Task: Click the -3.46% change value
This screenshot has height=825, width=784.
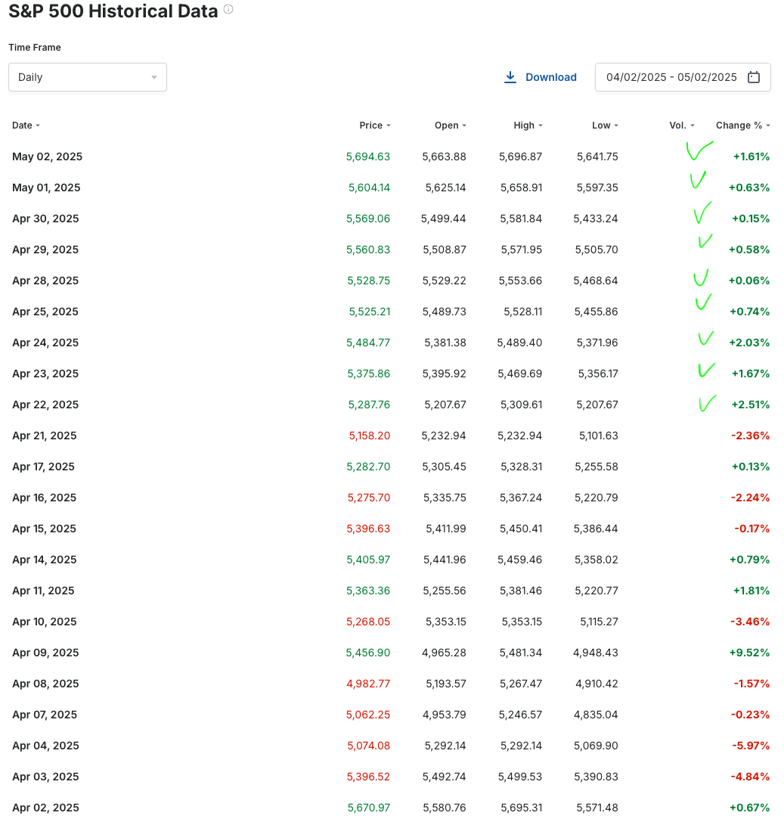Action: (750, 622)
